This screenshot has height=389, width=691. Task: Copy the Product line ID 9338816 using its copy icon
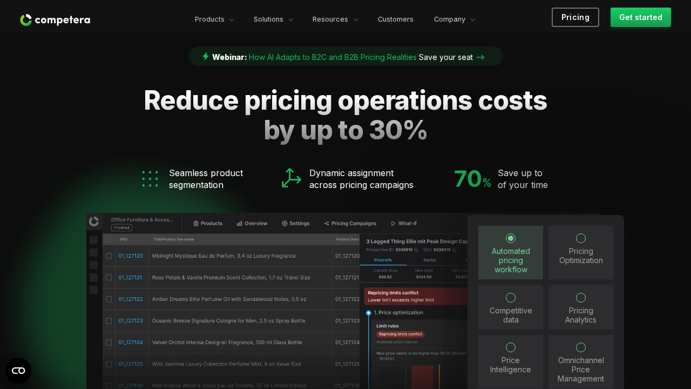(x=416, y=249)
